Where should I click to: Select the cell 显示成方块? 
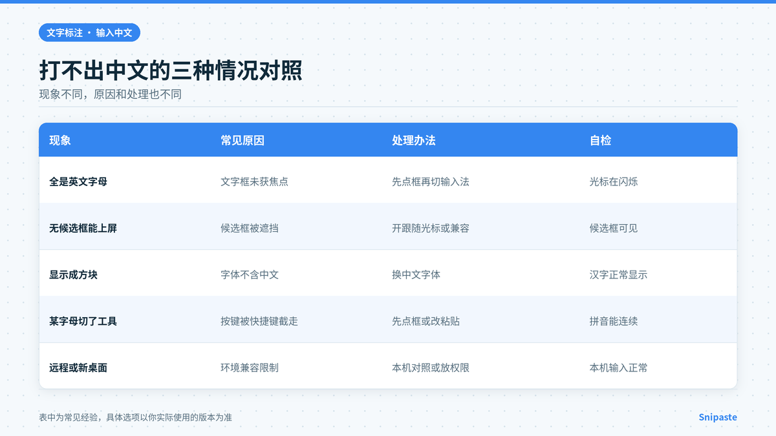click(x=73, y=275)
